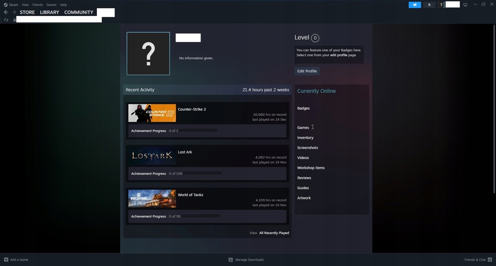496x266 pixels.
Task: Click the 'last played on 24 Dec' text
Action: click(x=269, y=119)
